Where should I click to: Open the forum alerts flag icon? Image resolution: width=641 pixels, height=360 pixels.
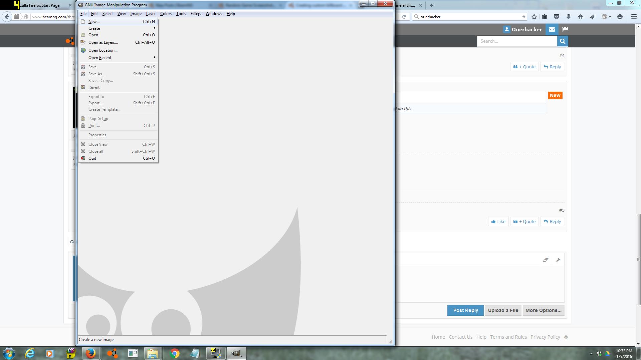[x=565, y=29]
